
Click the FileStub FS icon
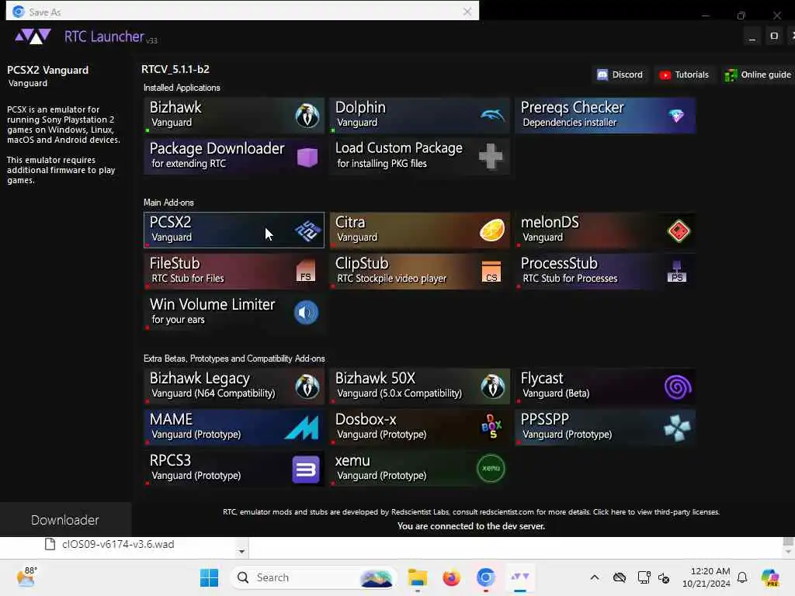(306, 271)
